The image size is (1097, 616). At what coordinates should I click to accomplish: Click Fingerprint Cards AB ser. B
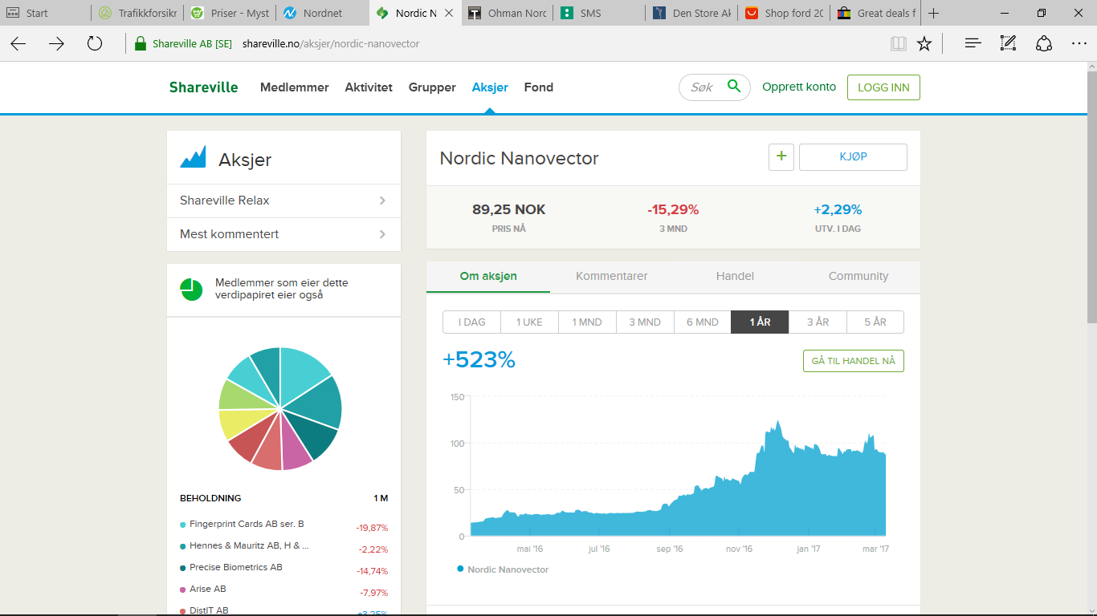tap(247, 524)
